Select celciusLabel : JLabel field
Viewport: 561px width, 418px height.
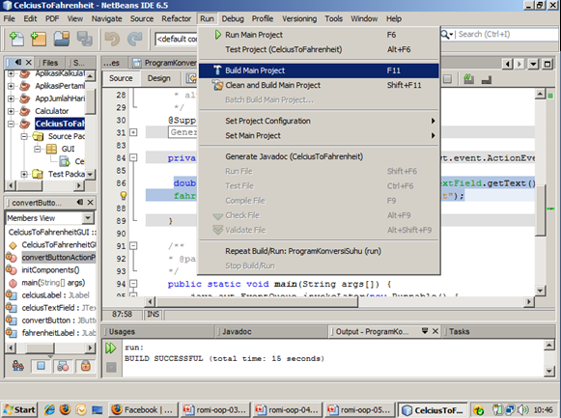pos(55,295)
